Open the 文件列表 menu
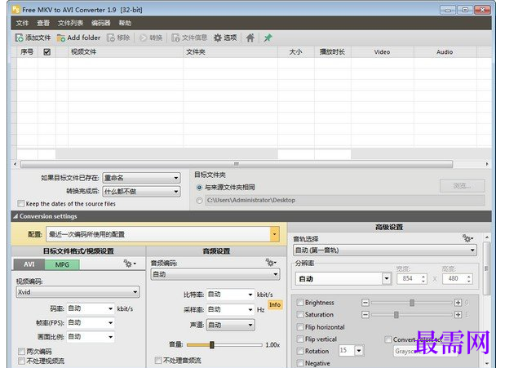This screenshot has height=368, width=505. (x=70, y=23)
